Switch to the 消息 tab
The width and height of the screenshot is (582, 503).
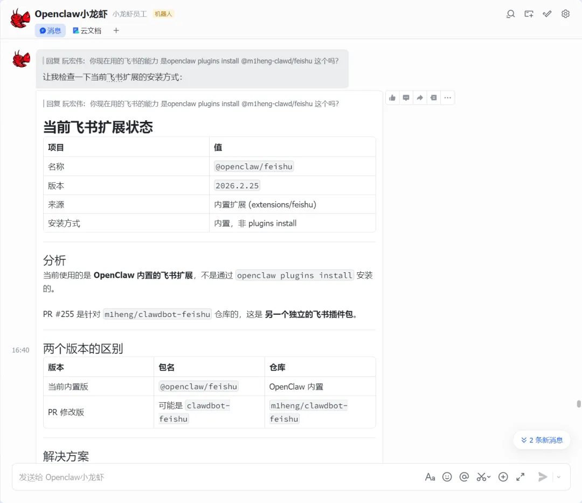tap(50, 30)
